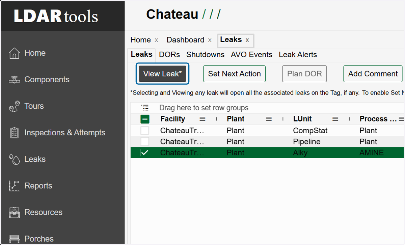Viewport: 405px width, 245px height.
Task: Click the LDAR tools logo
Action: click(x=56, y=16)
